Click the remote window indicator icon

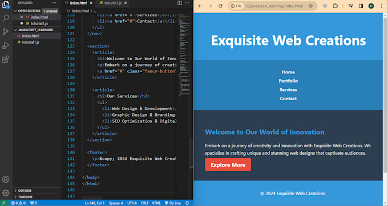point(4,203)
